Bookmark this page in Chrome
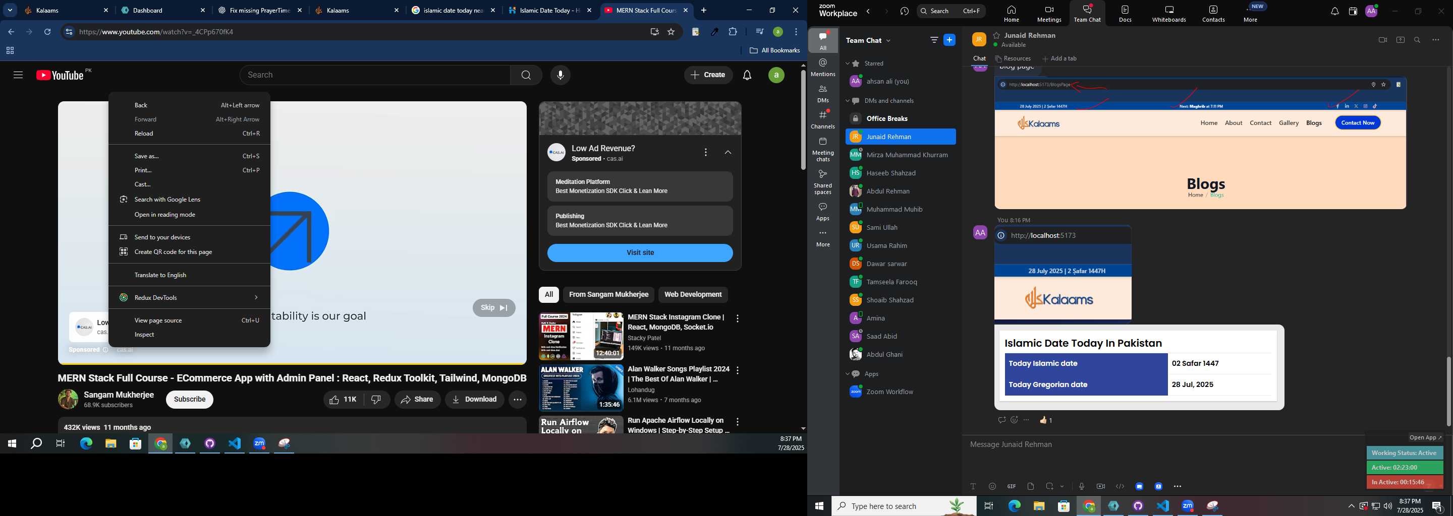The width and height of the screenshot is (1453, 516). click(670, 32)
